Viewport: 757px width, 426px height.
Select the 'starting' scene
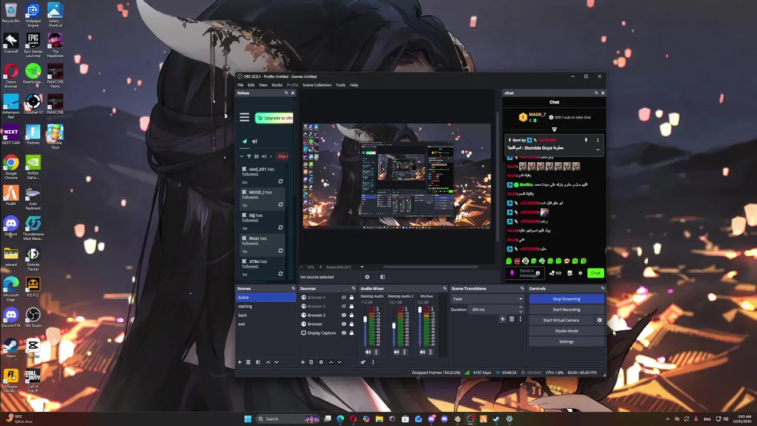(x=266, y=306)
